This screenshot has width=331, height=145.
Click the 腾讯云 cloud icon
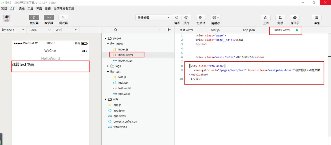295,18
